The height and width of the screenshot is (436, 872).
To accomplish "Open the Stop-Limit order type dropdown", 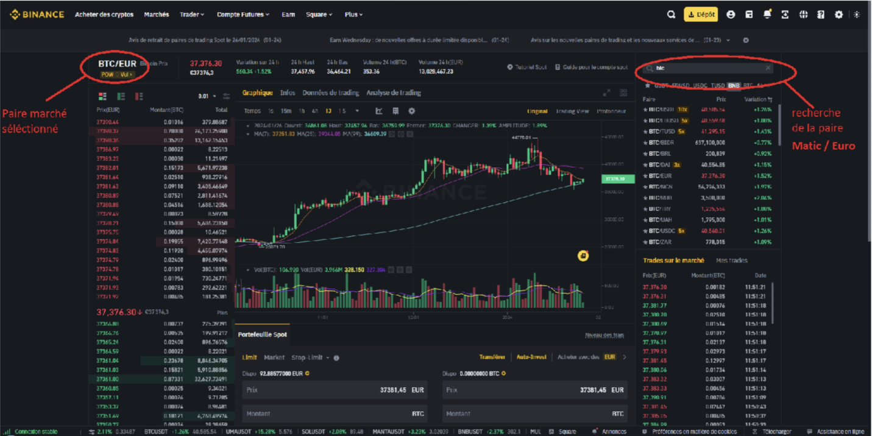I will (311, 358).
